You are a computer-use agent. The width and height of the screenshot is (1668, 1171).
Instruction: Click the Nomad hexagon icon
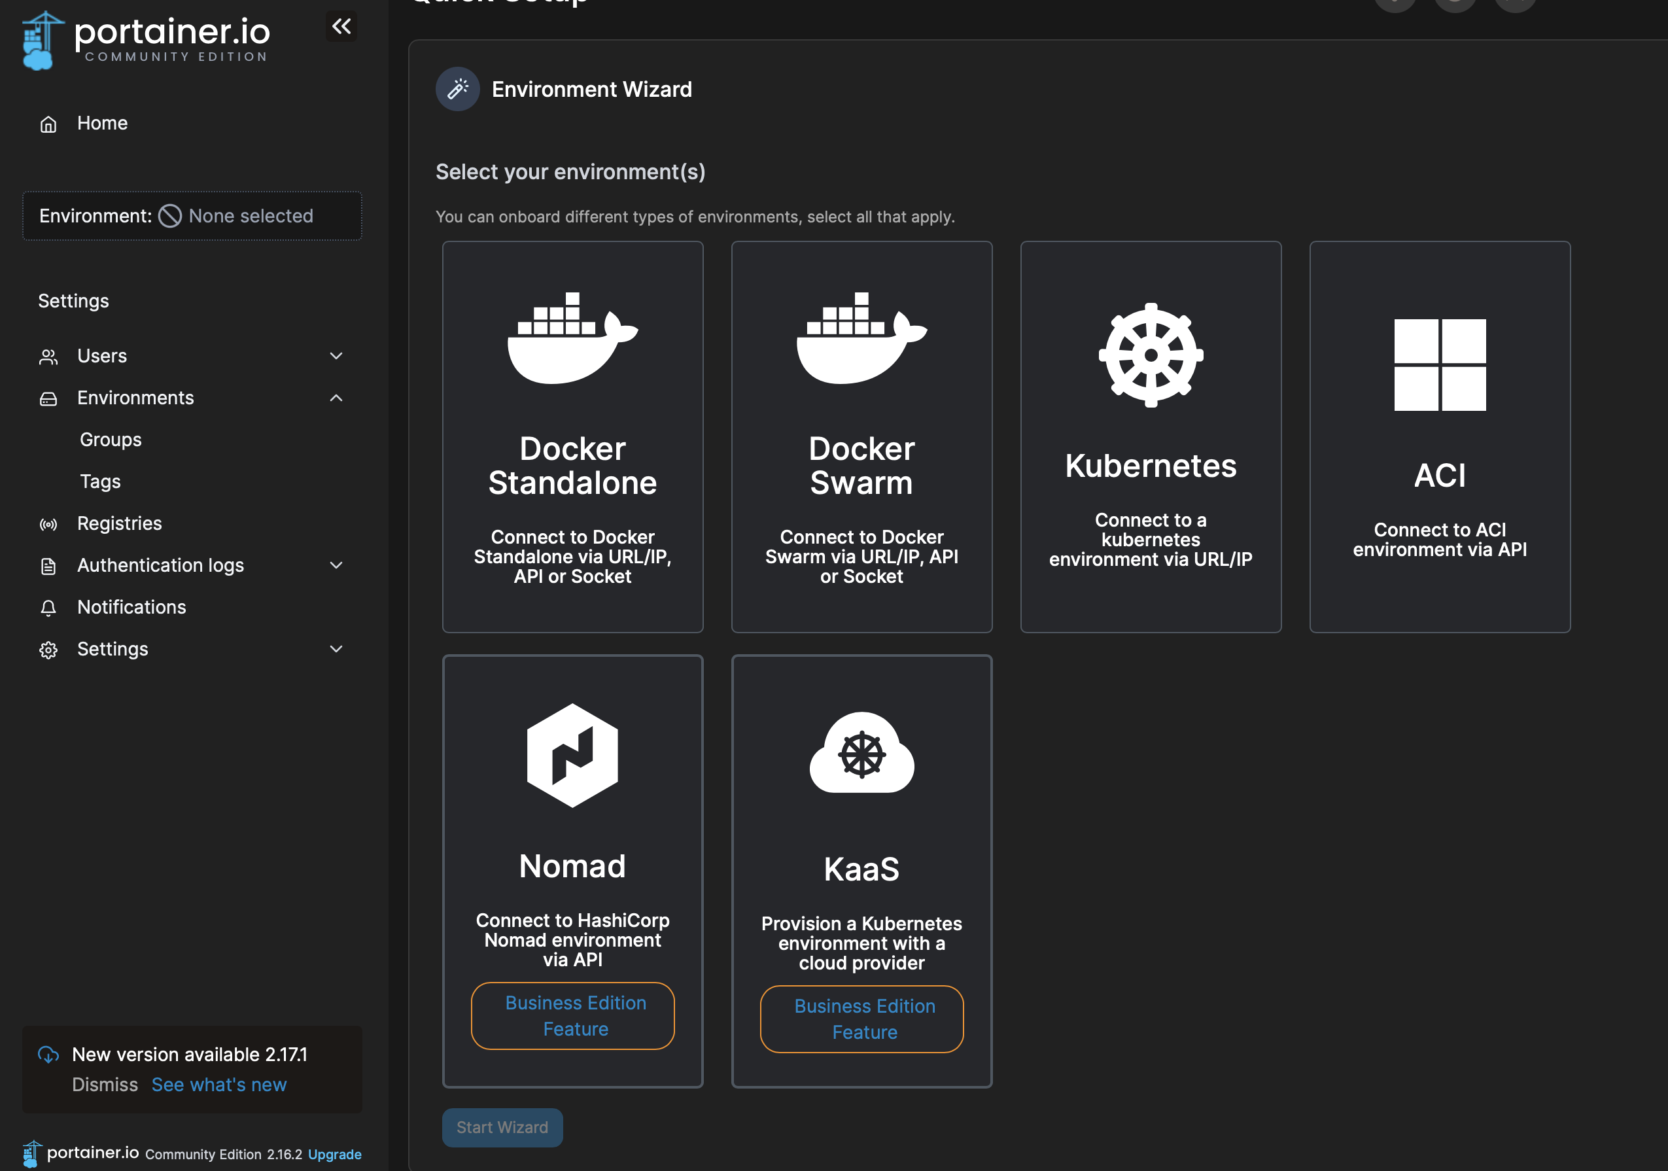(x=572, y=756)
